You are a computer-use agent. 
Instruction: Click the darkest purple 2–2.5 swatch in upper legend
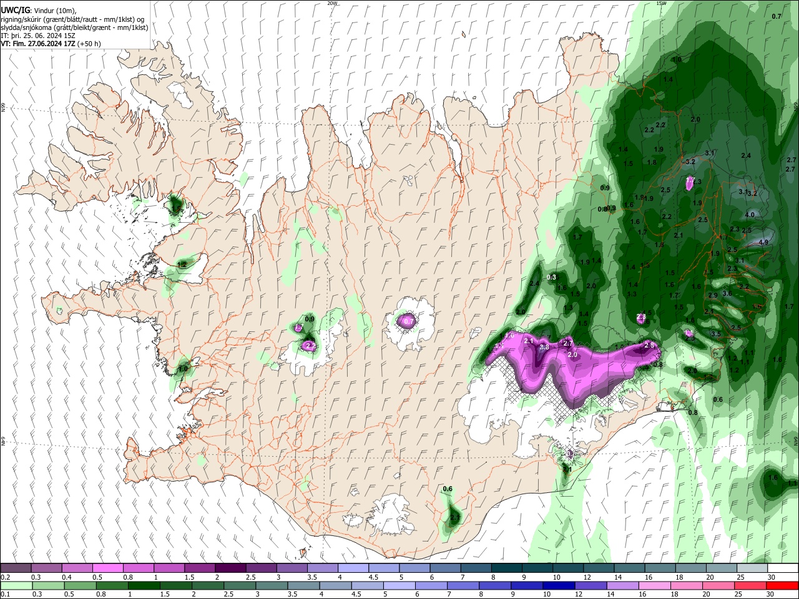pyautogui.click(x=230, y=568)
